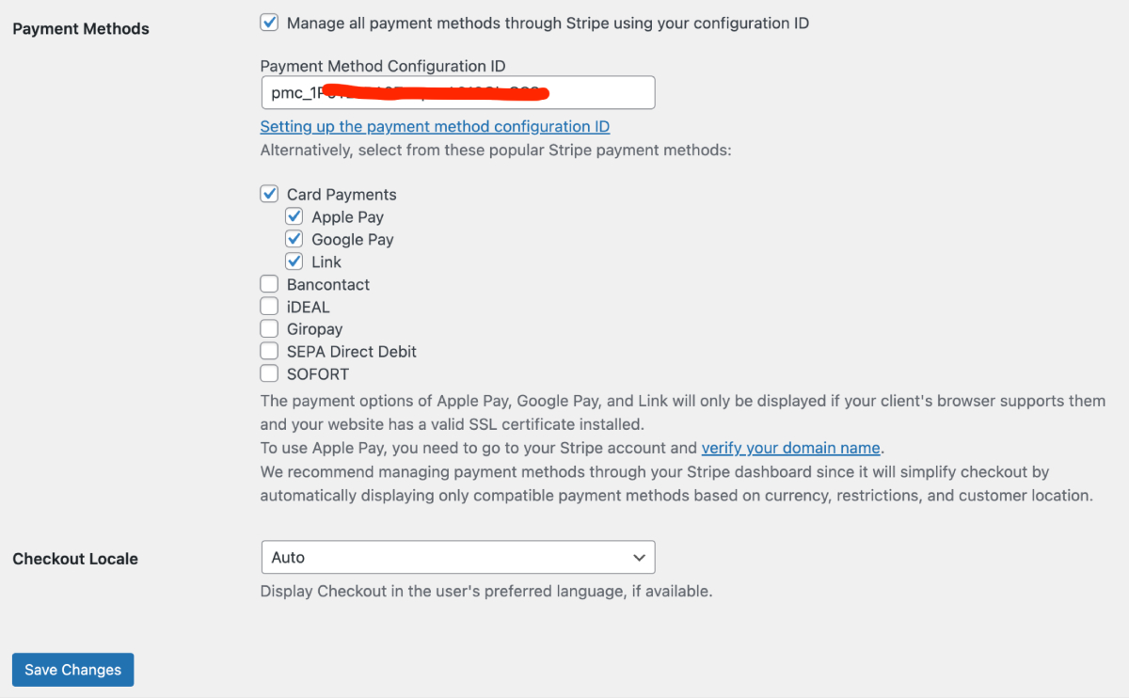This screenshot has width=1129, height=698.
Task: Open the verify your domain name link
Action: click(790, 448)
